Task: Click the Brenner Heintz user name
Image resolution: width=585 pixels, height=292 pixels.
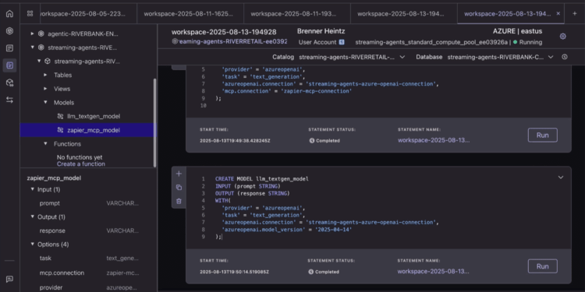Action: [x=321, y=31]
